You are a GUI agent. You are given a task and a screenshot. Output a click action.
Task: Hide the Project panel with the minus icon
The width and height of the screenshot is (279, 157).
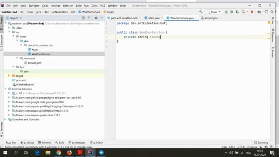pos(102,18)
